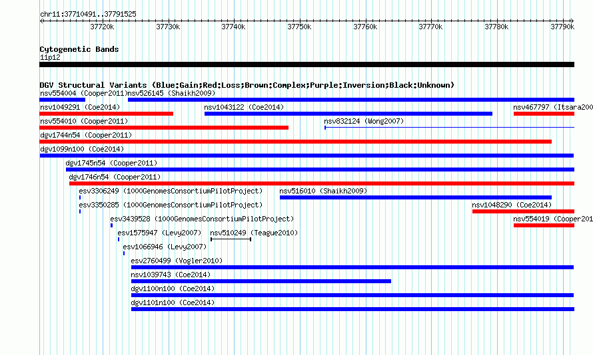Select the blue esv2760499 gain bar
Viewport: 593px width, 355px height.
point(352,267)
